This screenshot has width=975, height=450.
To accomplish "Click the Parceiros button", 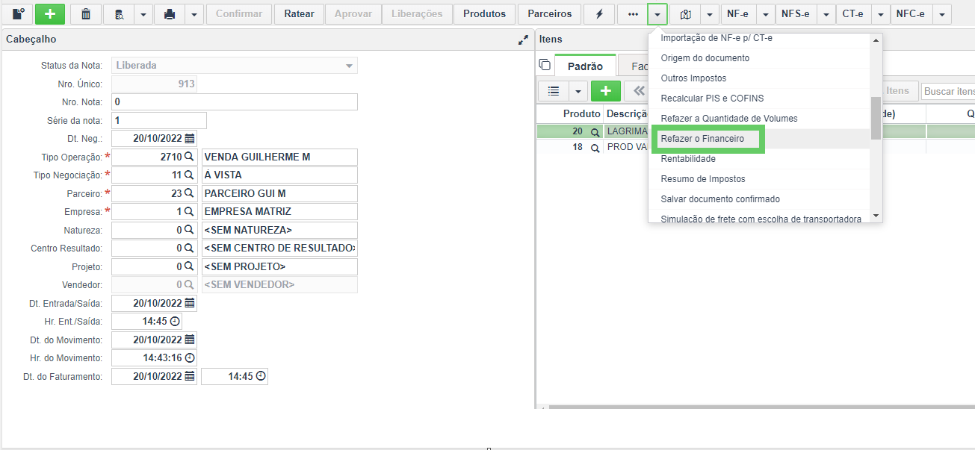I will [x=549, y=14].
